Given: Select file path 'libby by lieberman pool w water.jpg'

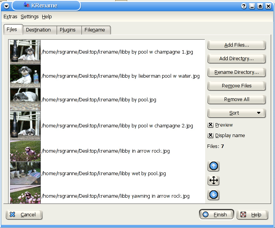Looking at the screenshot, I should point(121,76).
